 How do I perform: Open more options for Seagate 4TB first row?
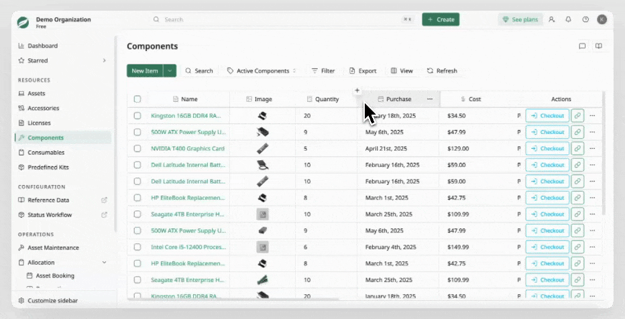592,214
